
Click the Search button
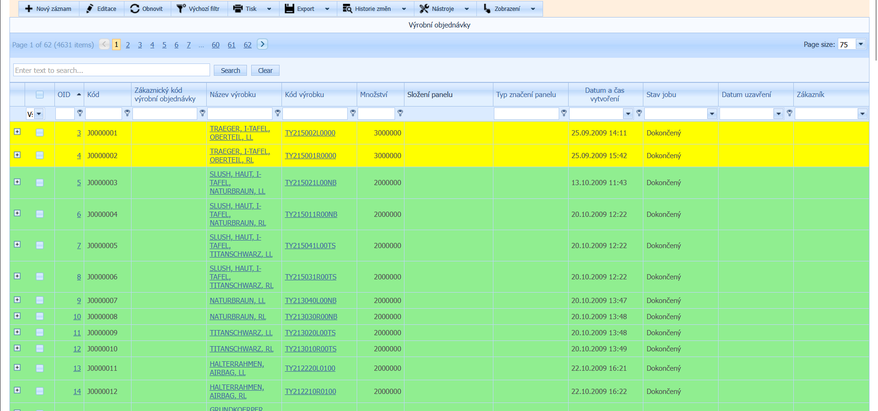230,71
